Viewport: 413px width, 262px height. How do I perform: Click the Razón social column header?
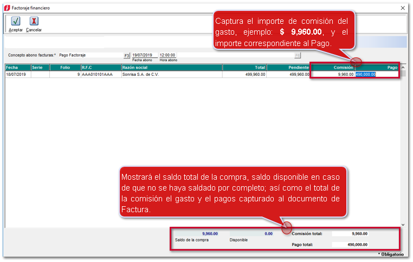(x=171, y=68)
